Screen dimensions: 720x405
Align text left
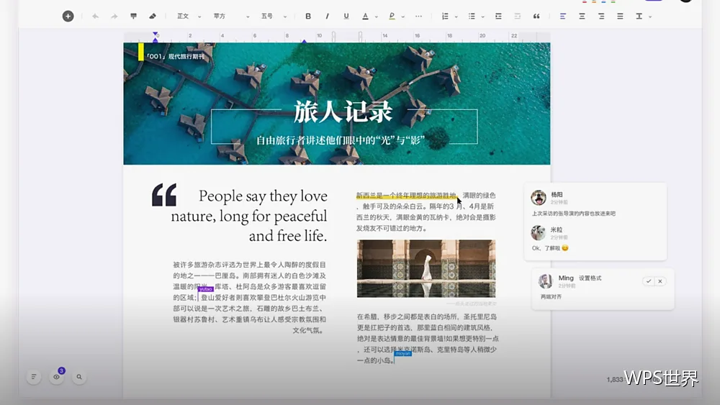562,16
